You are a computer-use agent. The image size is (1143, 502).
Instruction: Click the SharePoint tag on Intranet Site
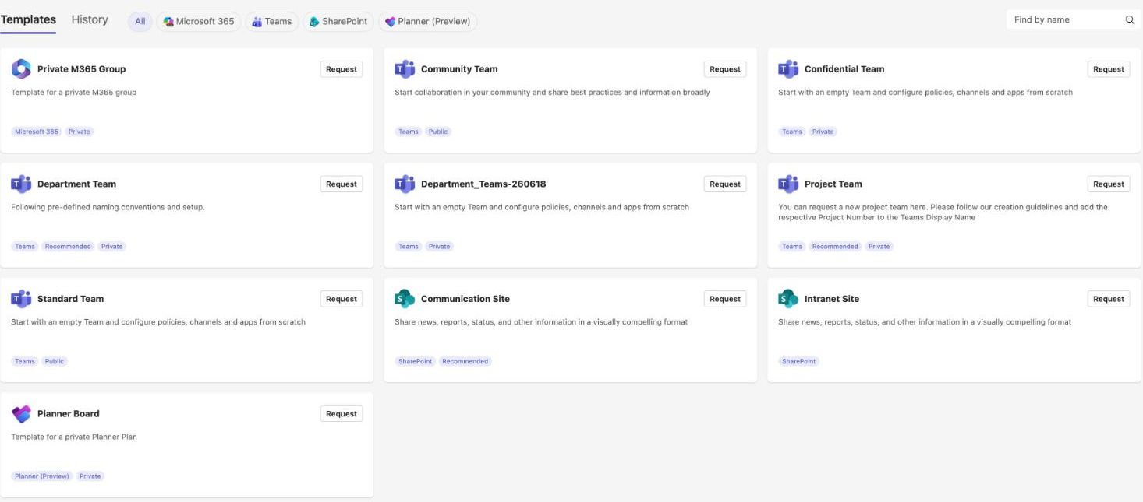798,361
